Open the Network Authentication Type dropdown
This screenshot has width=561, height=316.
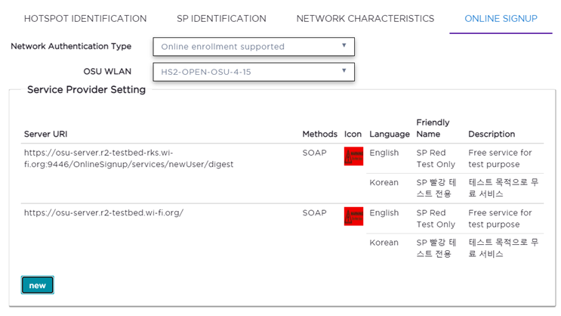pos(254,47)
